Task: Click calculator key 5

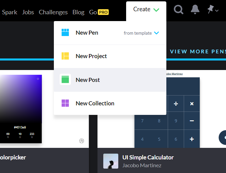Action: [159, 139]
